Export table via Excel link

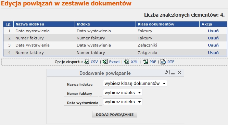pyautogui.click(x=114, y=62)
